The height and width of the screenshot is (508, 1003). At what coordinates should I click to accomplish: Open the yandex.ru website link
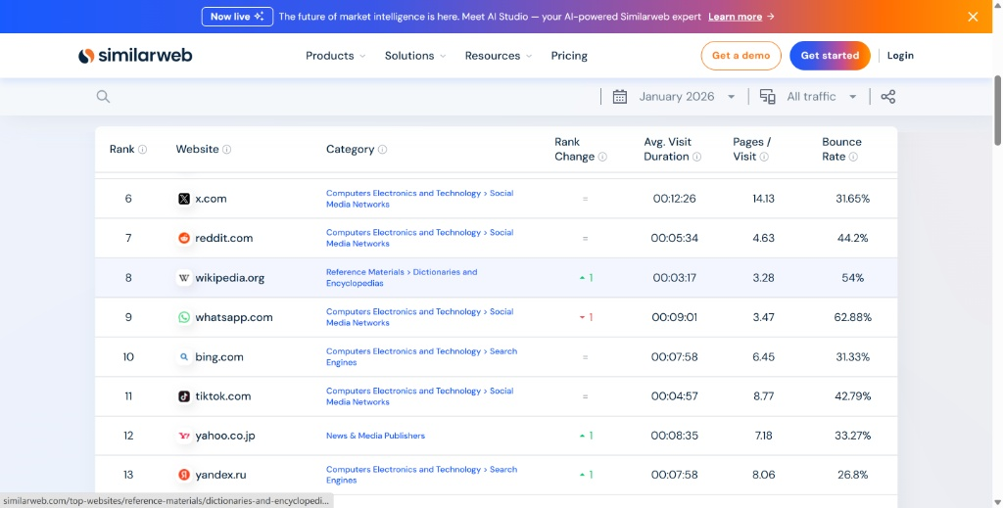(x=220, y=475)
